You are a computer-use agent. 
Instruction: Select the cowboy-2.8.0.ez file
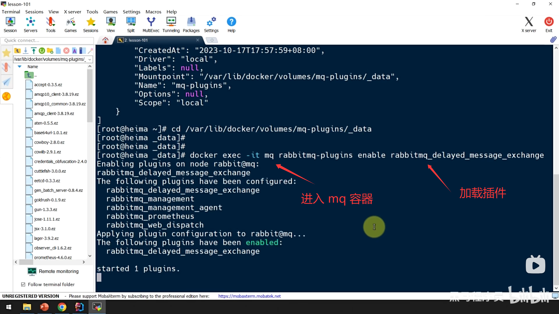click(49, 142)
